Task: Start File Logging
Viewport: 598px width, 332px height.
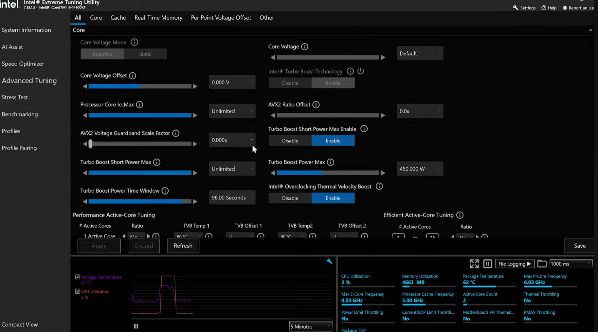Action: tap(515, 264)
